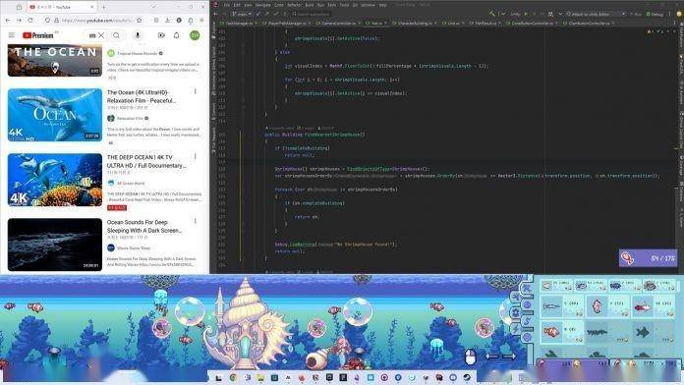Viewport: 684px width, 385px height.
Task: Open the YouTube notifications bell
Action: click(176, 35)
